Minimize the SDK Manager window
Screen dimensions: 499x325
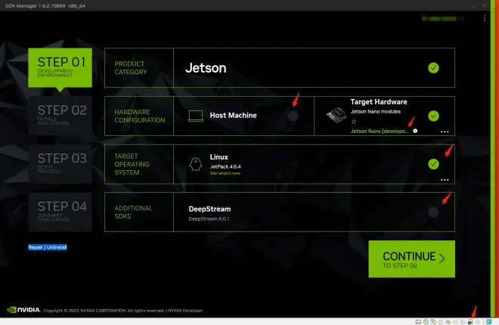point(473,6)
